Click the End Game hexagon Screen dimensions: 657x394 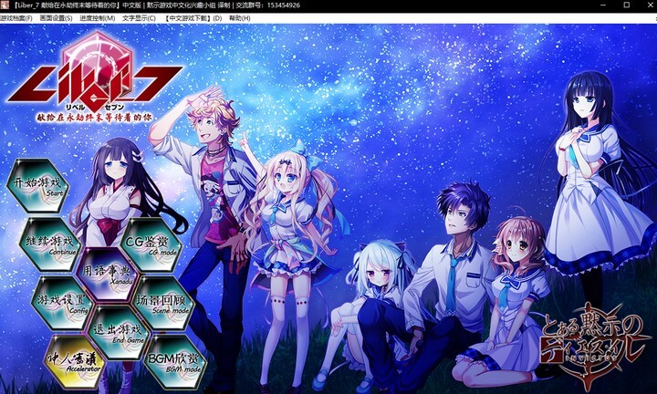click(x=119, y=333)
